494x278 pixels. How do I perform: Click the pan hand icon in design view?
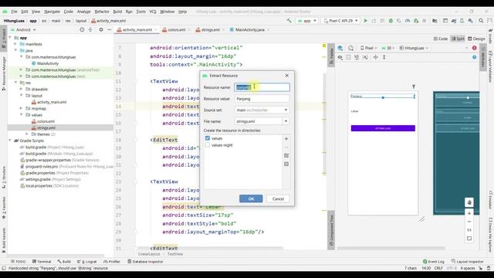(469, 202)
